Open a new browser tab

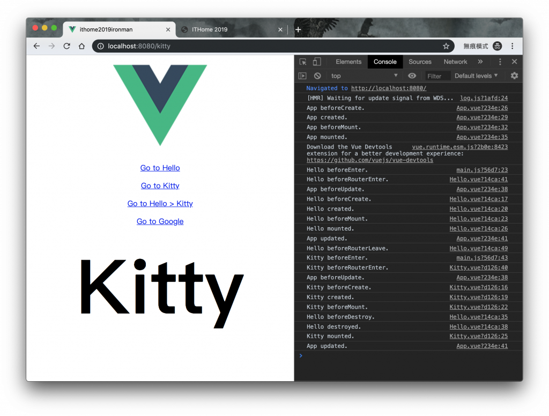298,29
